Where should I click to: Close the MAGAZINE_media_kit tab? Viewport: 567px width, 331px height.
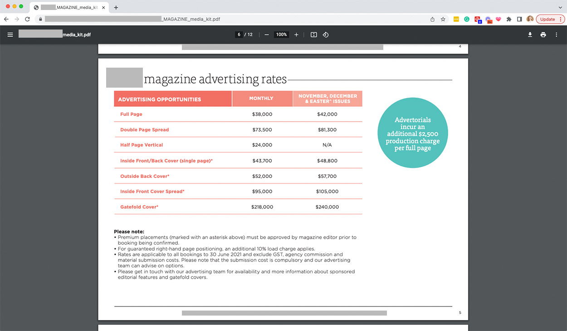103,7
